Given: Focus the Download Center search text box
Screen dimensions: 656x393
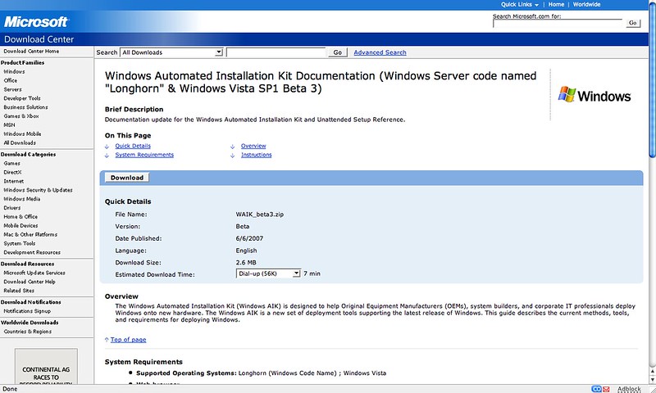Looking at the screenshot, I should 276,52.
